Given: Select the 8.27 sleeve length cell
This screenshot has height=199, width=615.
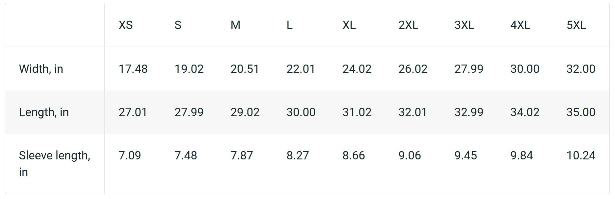Looking at the screenshot, I should (298, 155).
